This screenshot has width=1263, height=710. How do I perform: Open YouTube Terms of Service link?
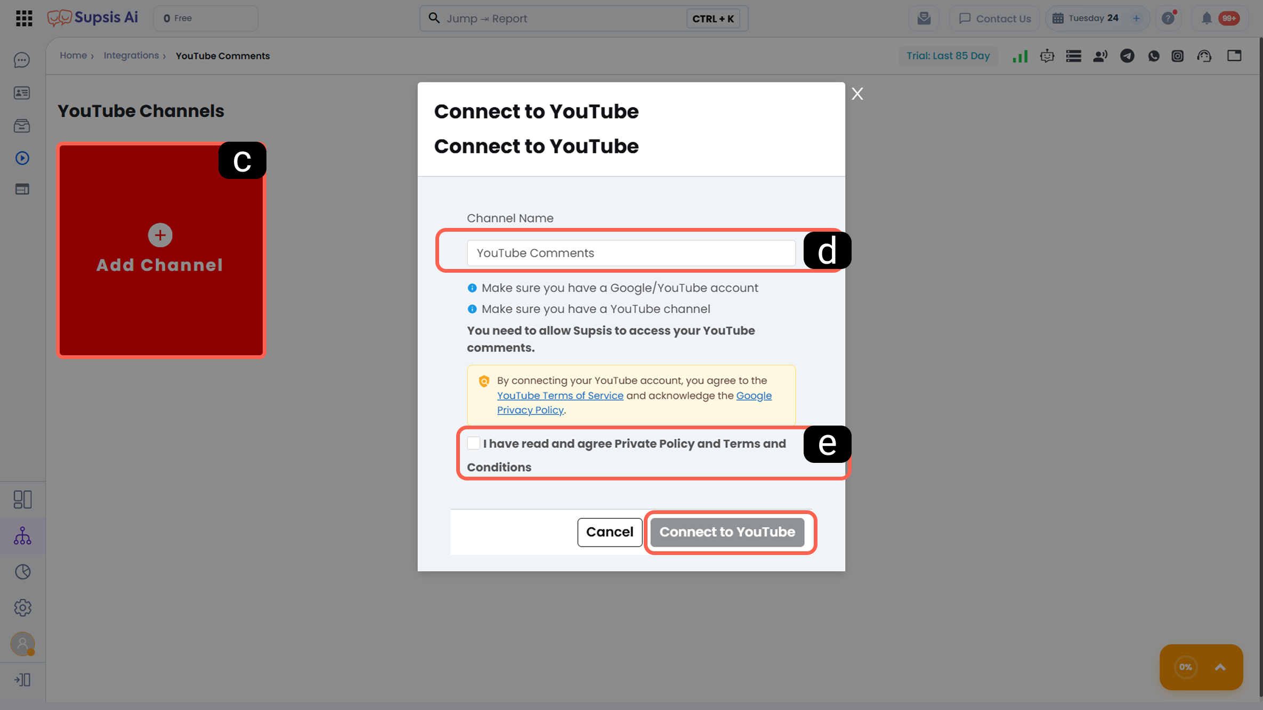click(560, 396)
